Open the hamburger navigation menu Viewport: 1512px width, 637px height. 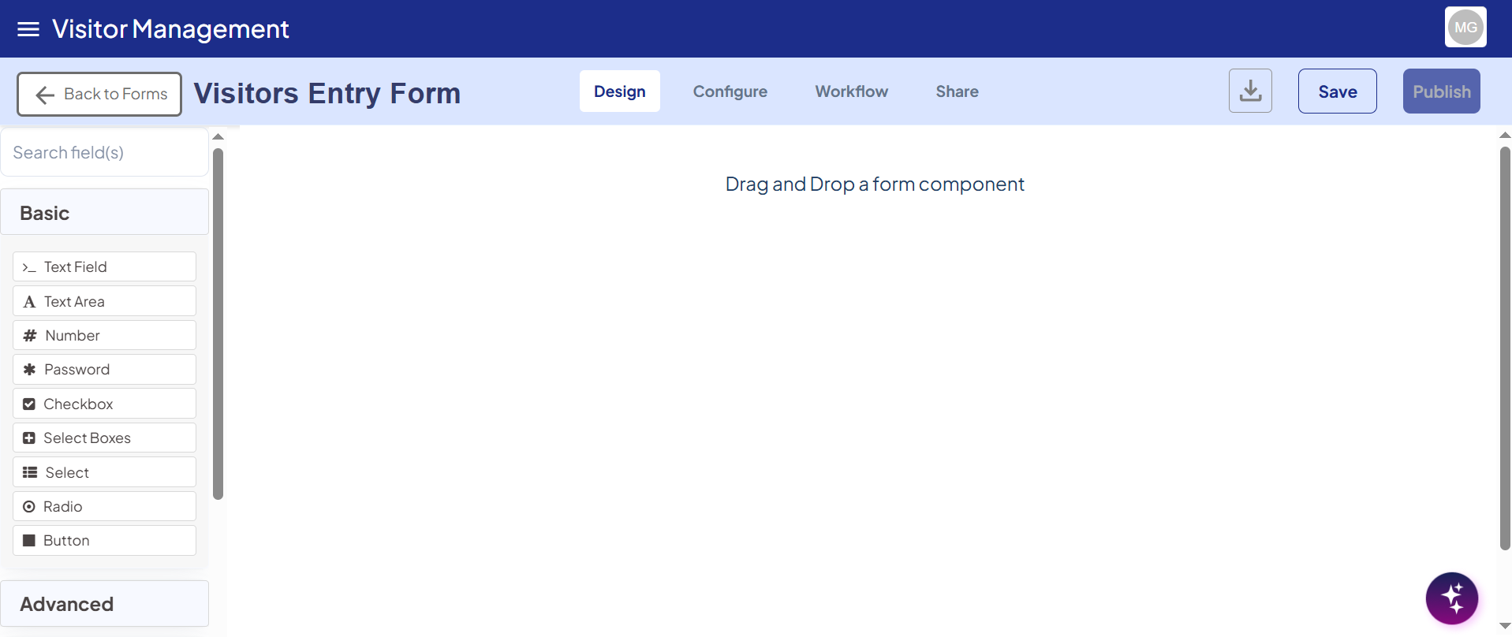[28, 29]
